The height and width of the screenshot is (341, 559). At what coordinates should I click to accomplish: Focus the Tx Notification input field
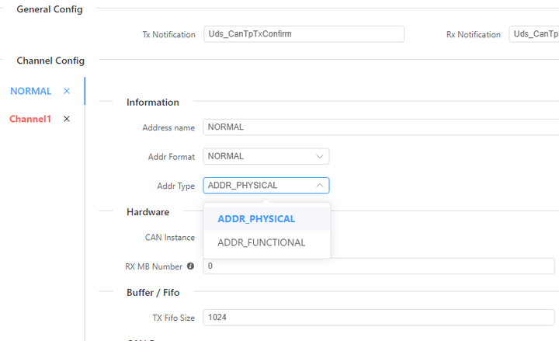click(304, 34)
